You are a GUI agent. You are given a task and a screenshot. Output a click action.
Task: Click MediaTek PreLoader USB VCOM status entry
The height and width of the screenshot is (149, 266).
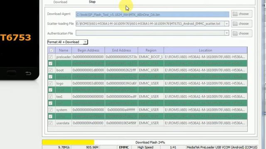[x=222, y=147]
